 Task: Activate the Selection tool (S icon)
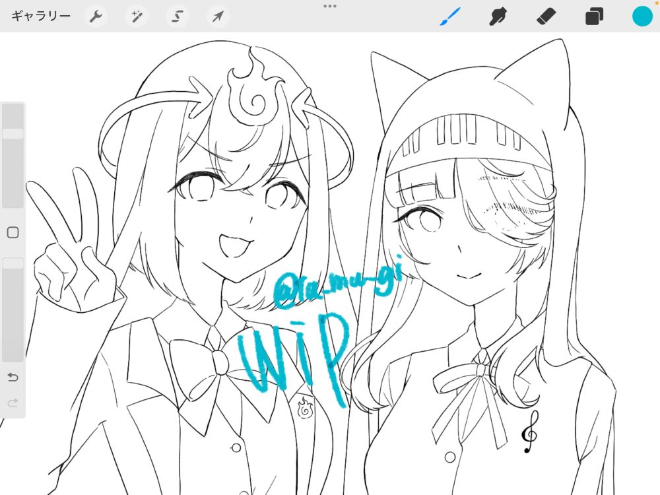(177, 17)
